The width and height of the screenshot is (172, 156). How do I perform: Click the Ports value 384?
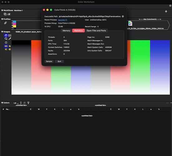click(x=65, y=41)
